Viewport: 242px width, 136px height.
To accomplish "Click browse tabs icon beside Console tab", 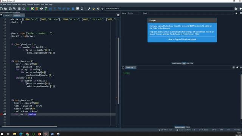I will tap(123, 67).
